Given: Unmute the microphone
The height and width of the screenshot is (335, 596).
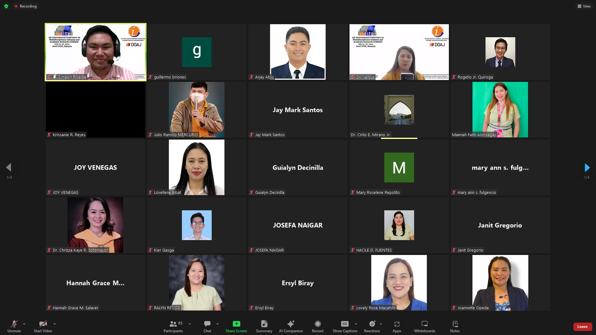Looking at the screenshot, I should coord(14,324).
